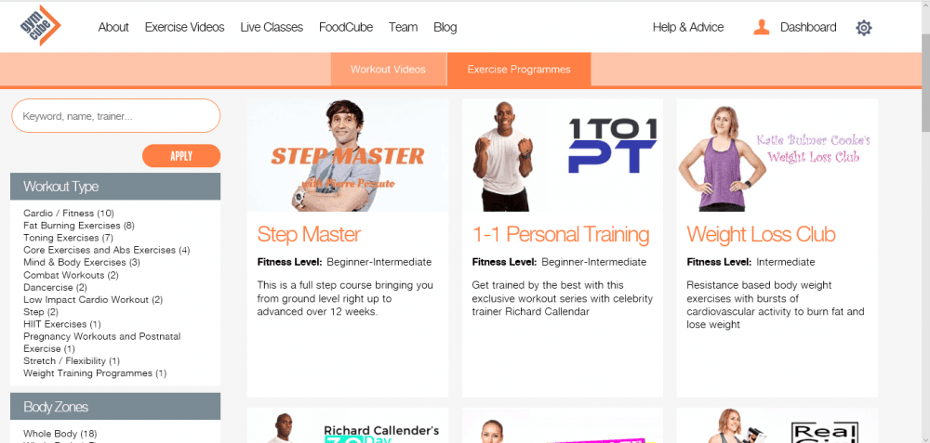This screenshot has width=930, height=443.
Task: Switch to the Workout Videos tab
Action: click(388, 70)
